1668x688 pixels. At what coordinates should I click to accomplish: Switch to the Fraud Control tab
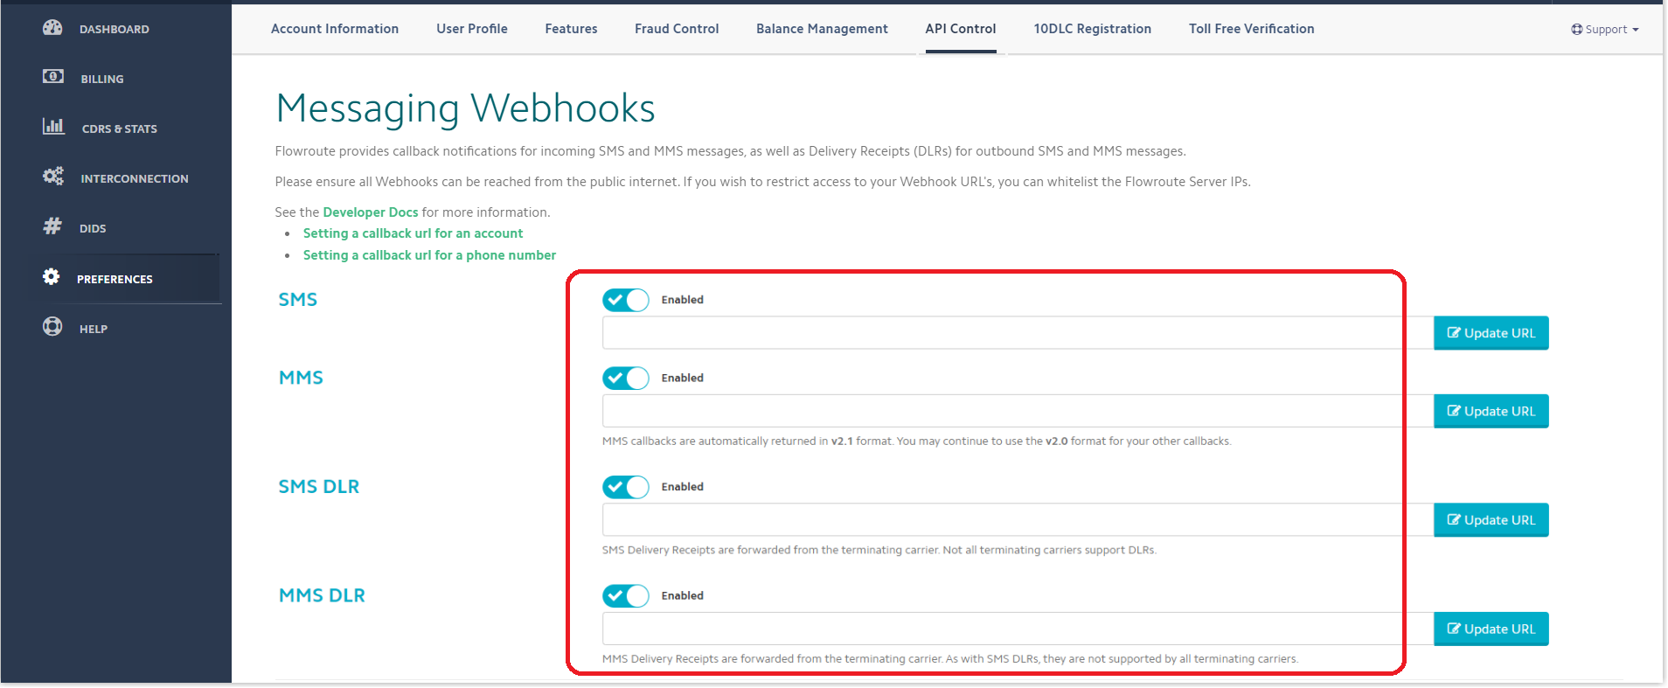coord(677,29)
